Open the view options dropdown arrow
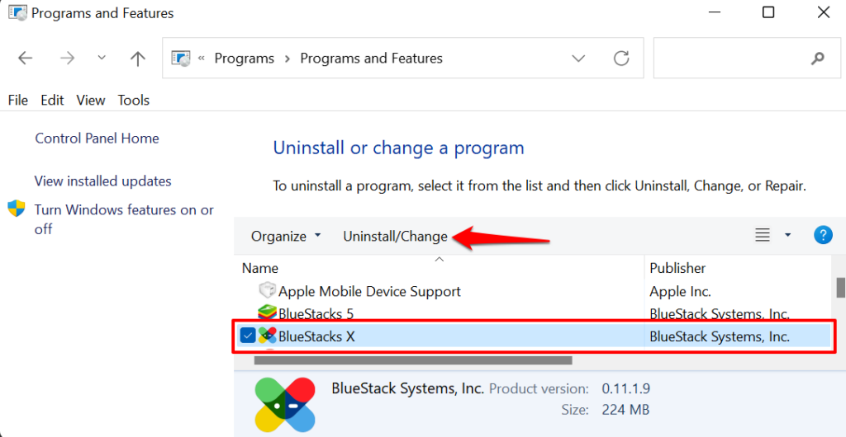This screenshot has height=437, width=846. [x=787, y=236]
